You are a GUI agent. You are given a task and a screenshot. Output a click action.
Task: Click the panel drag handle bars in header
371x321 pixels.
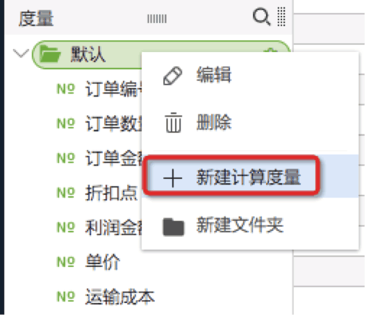[157, 19]
